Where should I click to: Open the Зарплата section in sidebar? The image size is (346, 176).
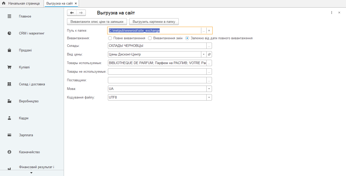(26, 135)
